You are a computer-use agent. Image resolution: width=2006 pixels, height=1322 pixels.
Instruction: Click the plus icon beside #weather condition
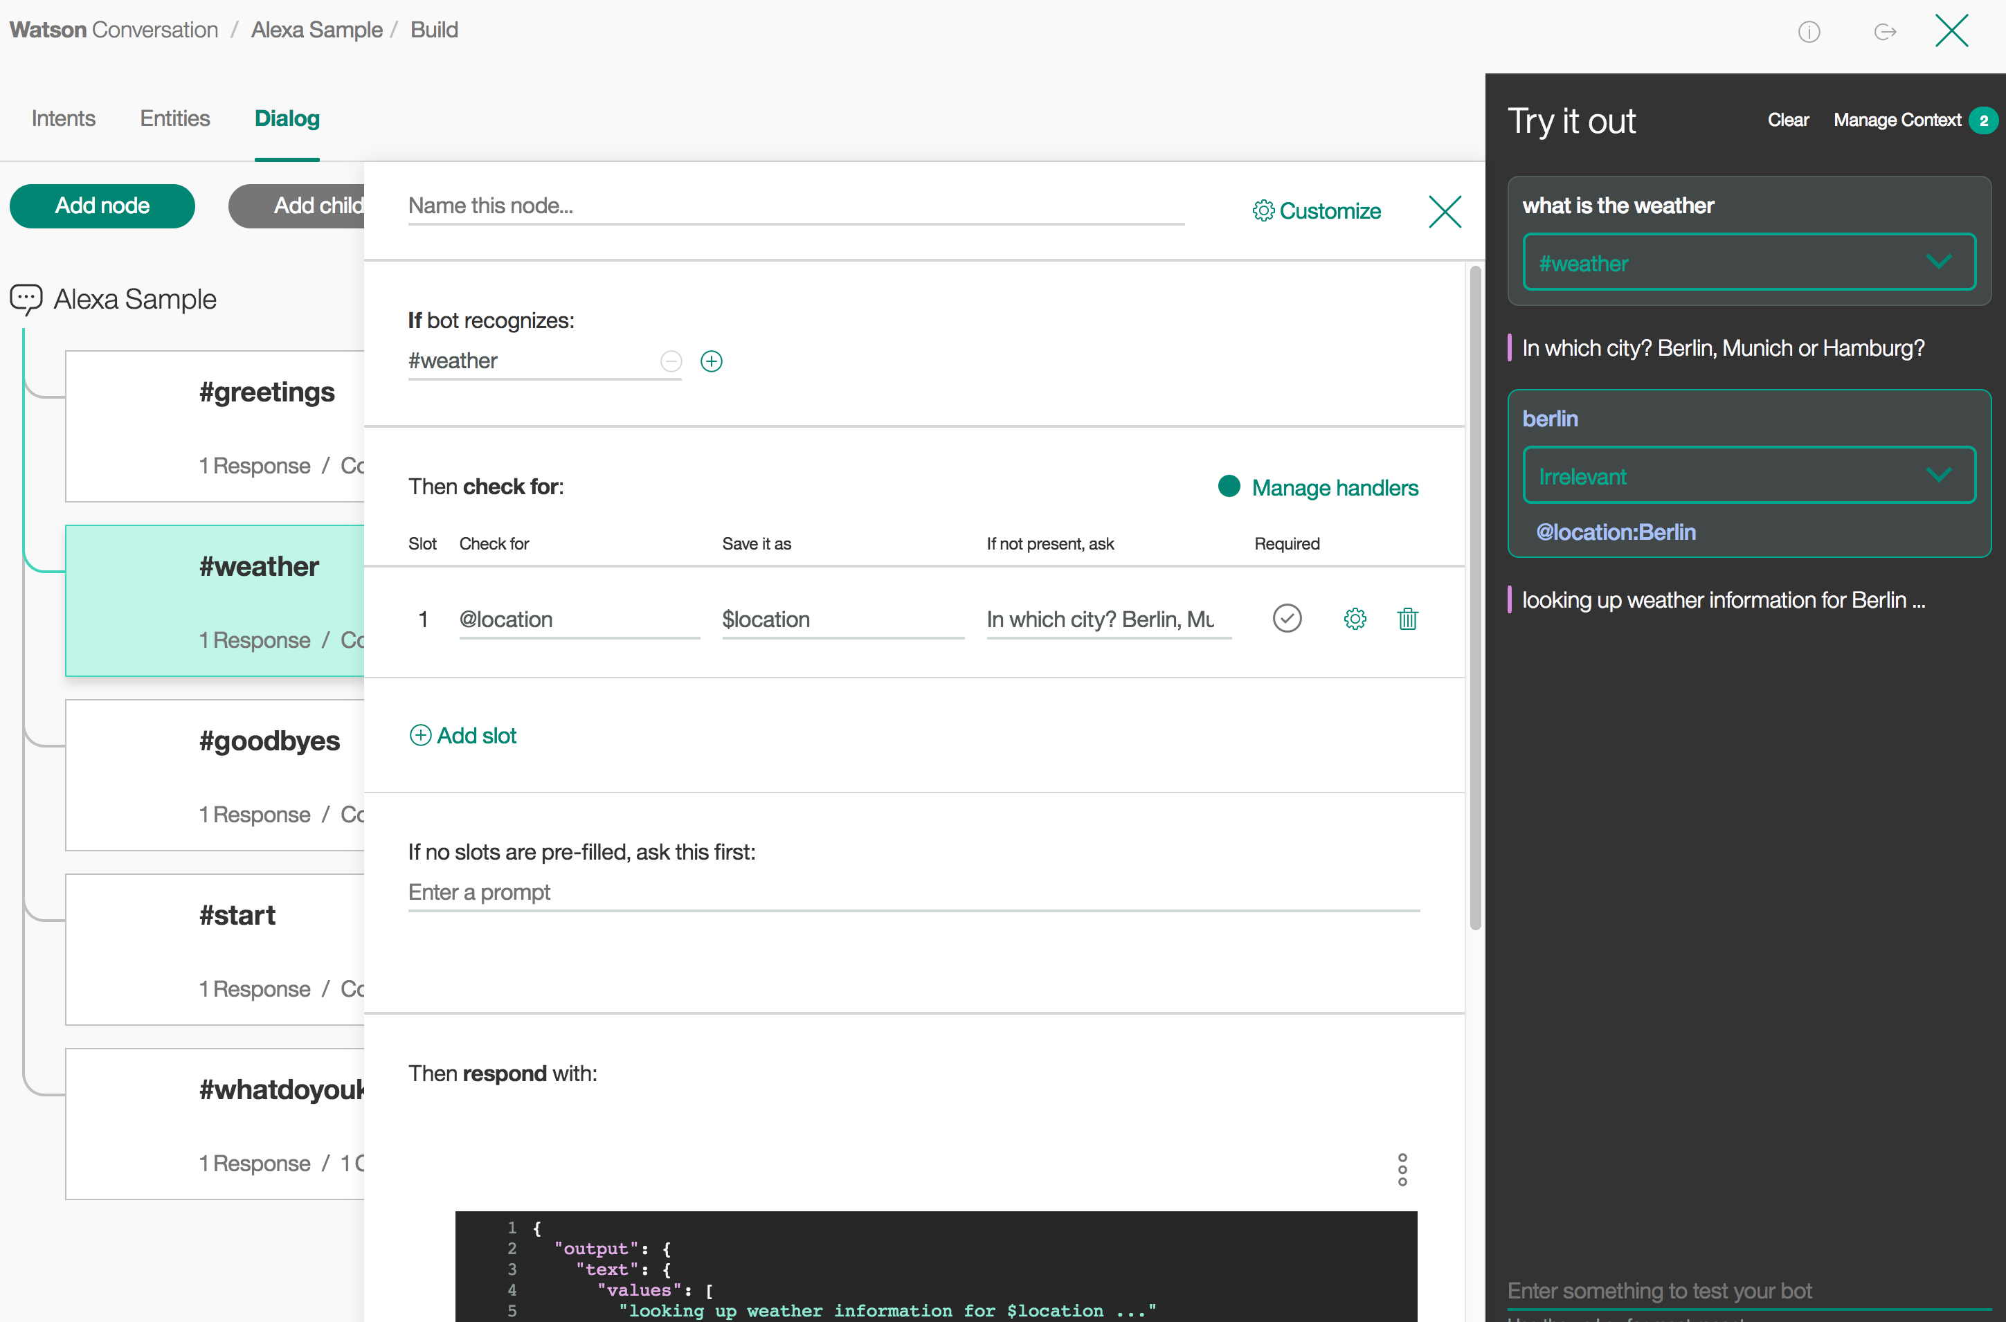tap(712, 362)
